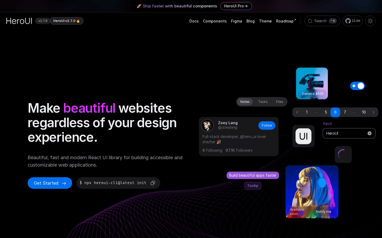Click the UI avatar square
The width and height of the screenshot is (382, 238).
303,136
